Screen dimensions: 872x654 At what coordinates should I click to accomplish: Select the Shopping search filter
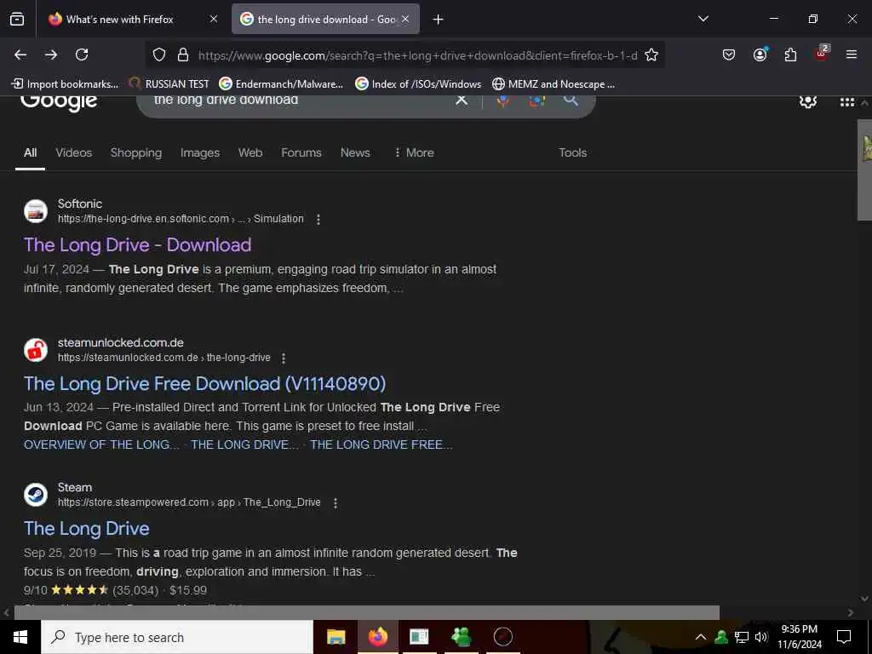135,152
